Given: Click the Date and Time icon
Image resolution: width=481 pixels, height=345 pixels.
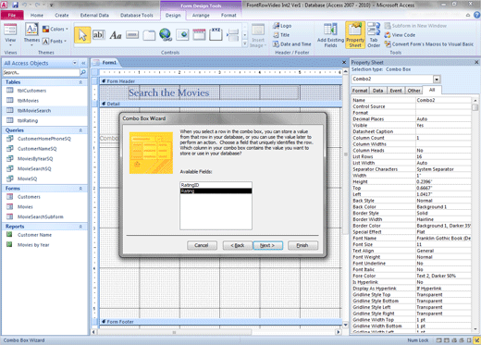Looking at the screenshot, I should point(276,44).
